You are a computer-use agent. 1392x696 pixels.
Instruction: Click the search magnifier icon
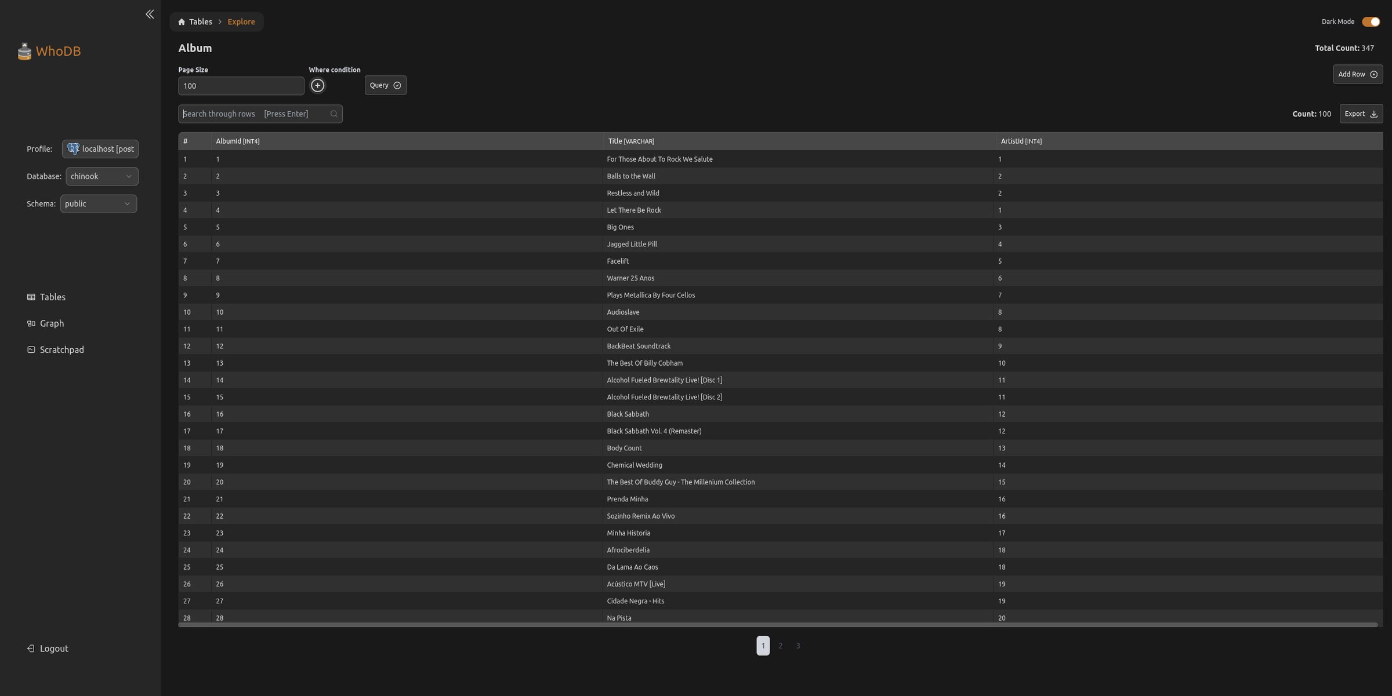pyautogui.click(x=333, y=114)
